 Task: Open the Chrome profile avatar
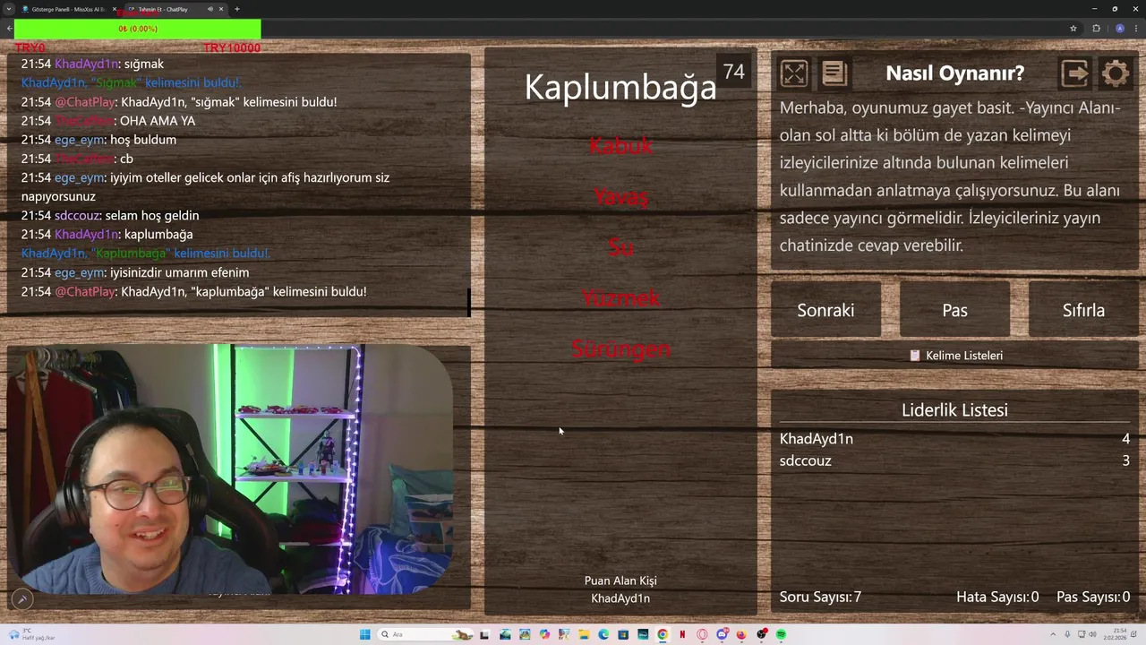tap(1119, 29)
